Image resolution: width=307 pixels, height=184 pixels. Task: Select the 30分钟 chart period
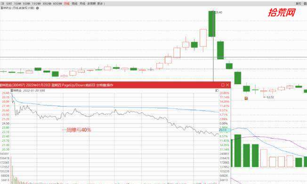point(47,3)
